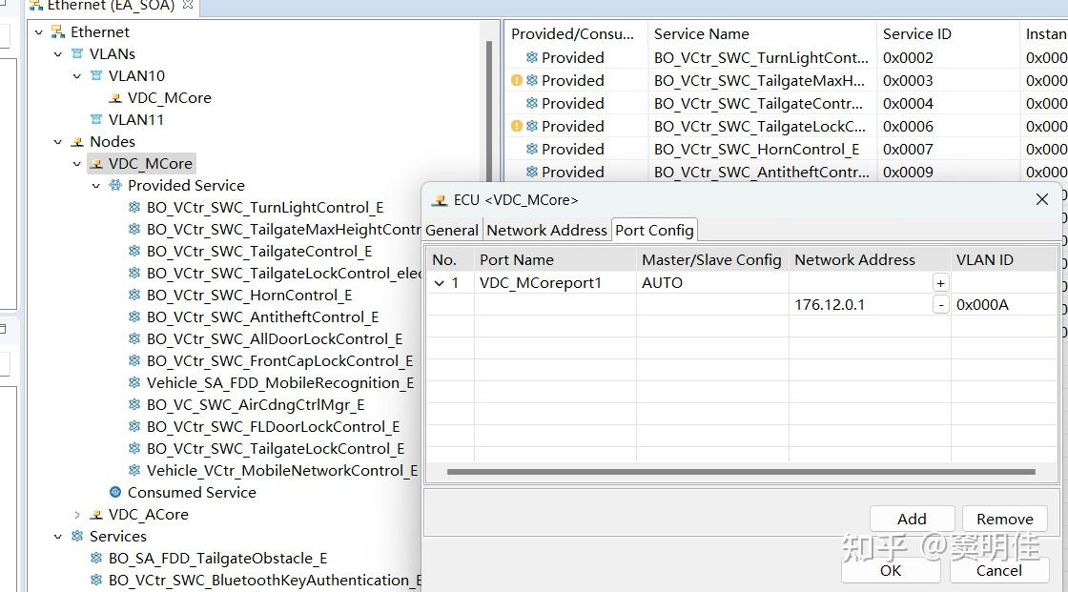1068x592 pixels.
Task: Select the VLAN10 icon in the tree
Action: (x=94, y=75)
